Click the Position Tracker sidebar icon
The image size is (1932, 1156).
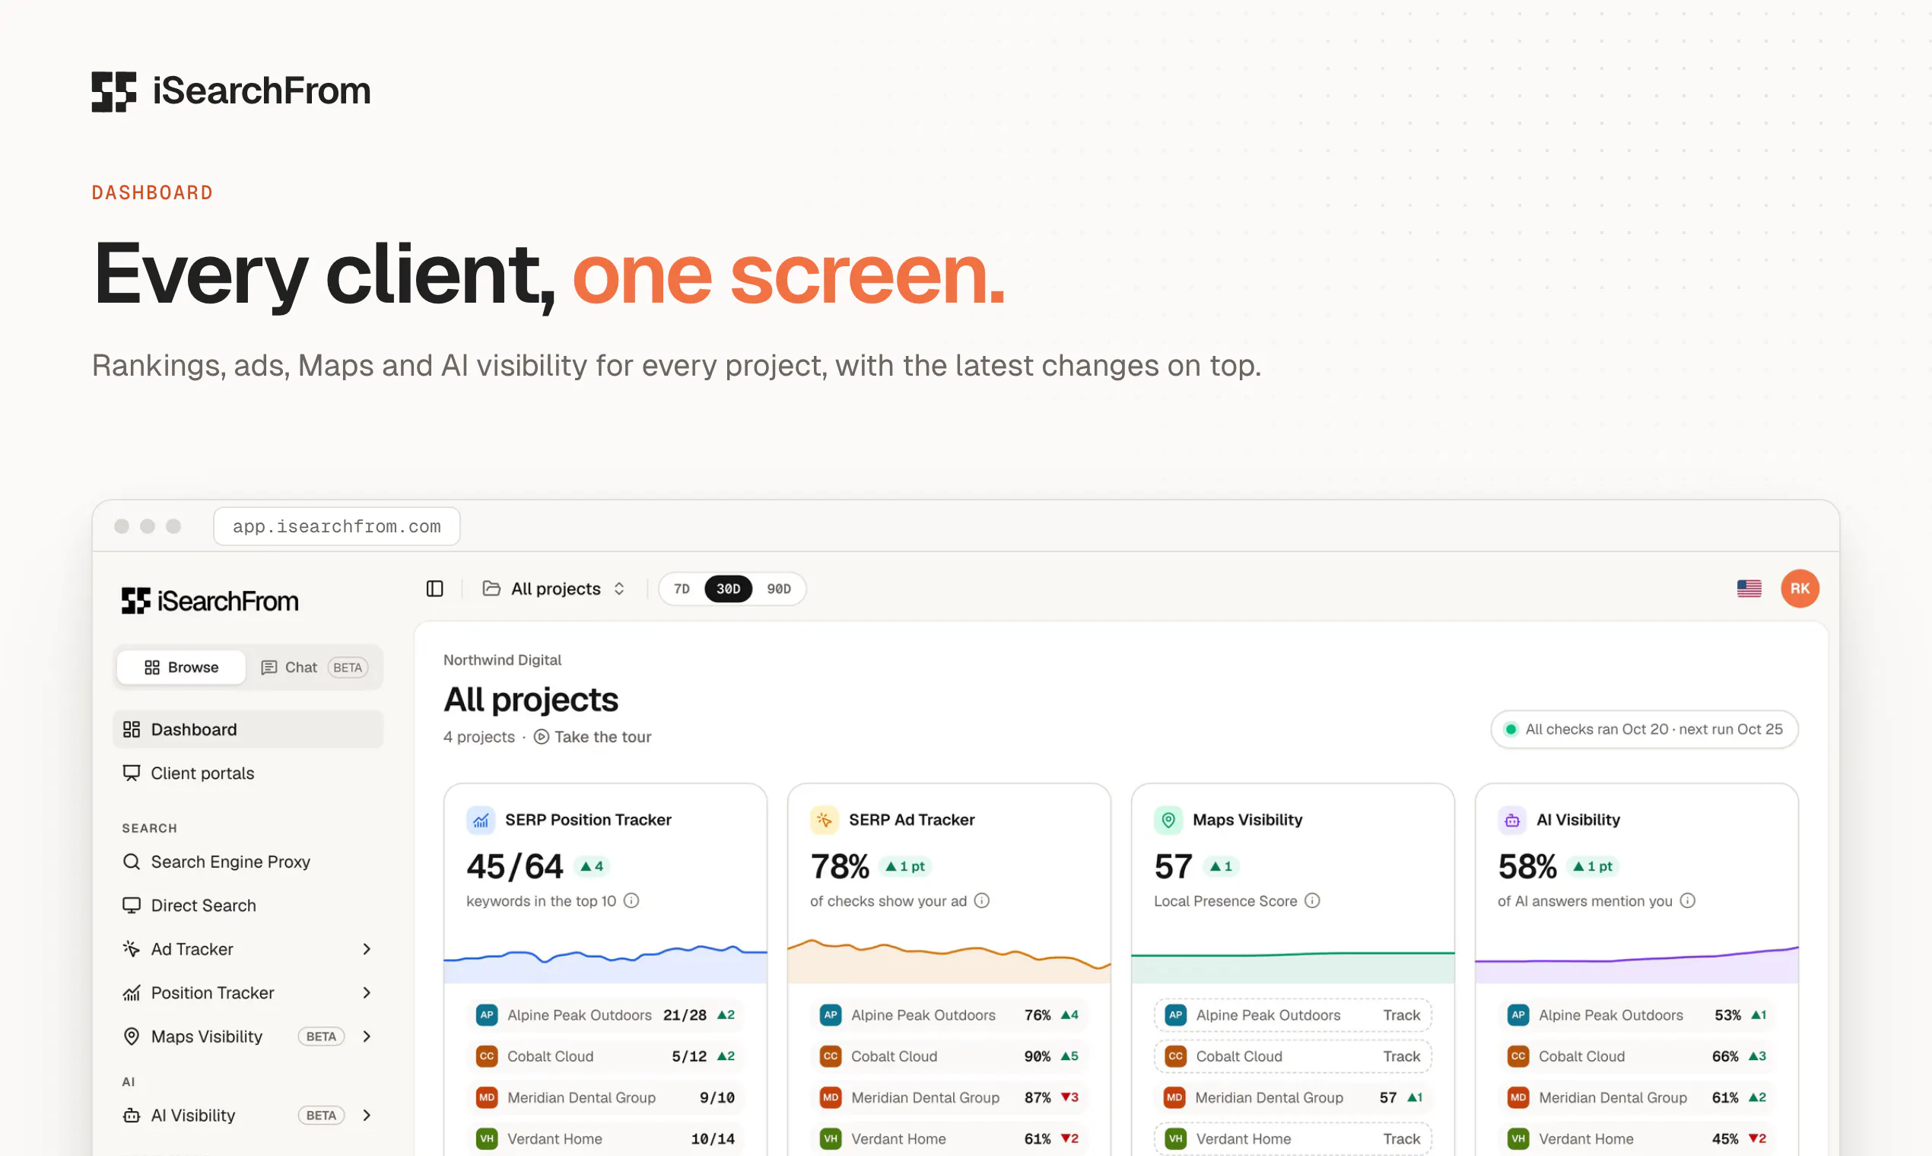(132, 993)
